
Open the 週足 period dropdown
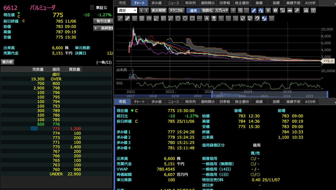tap(127, 10)
